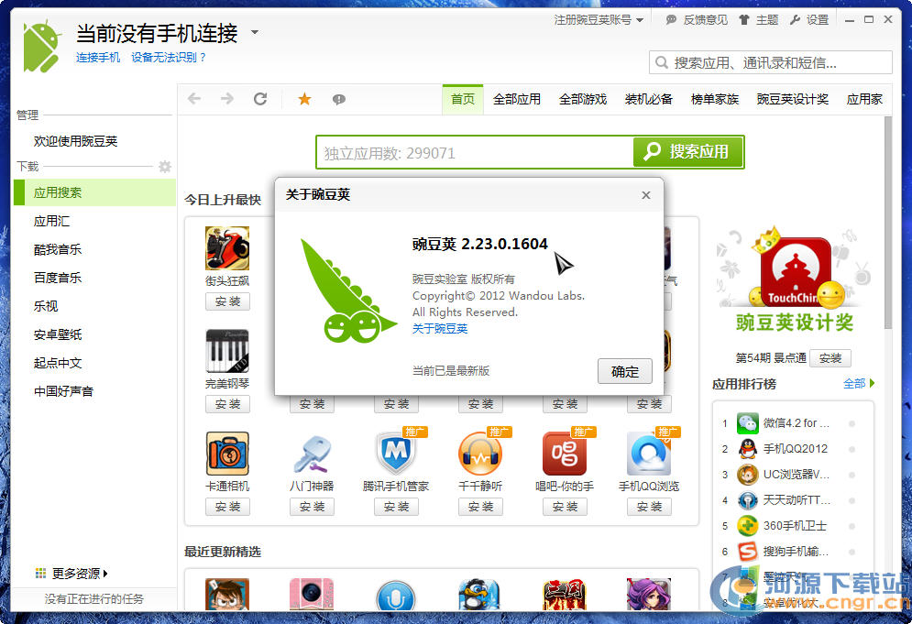Focus the 独立应用数 app search box

click(x=475, y=152)
